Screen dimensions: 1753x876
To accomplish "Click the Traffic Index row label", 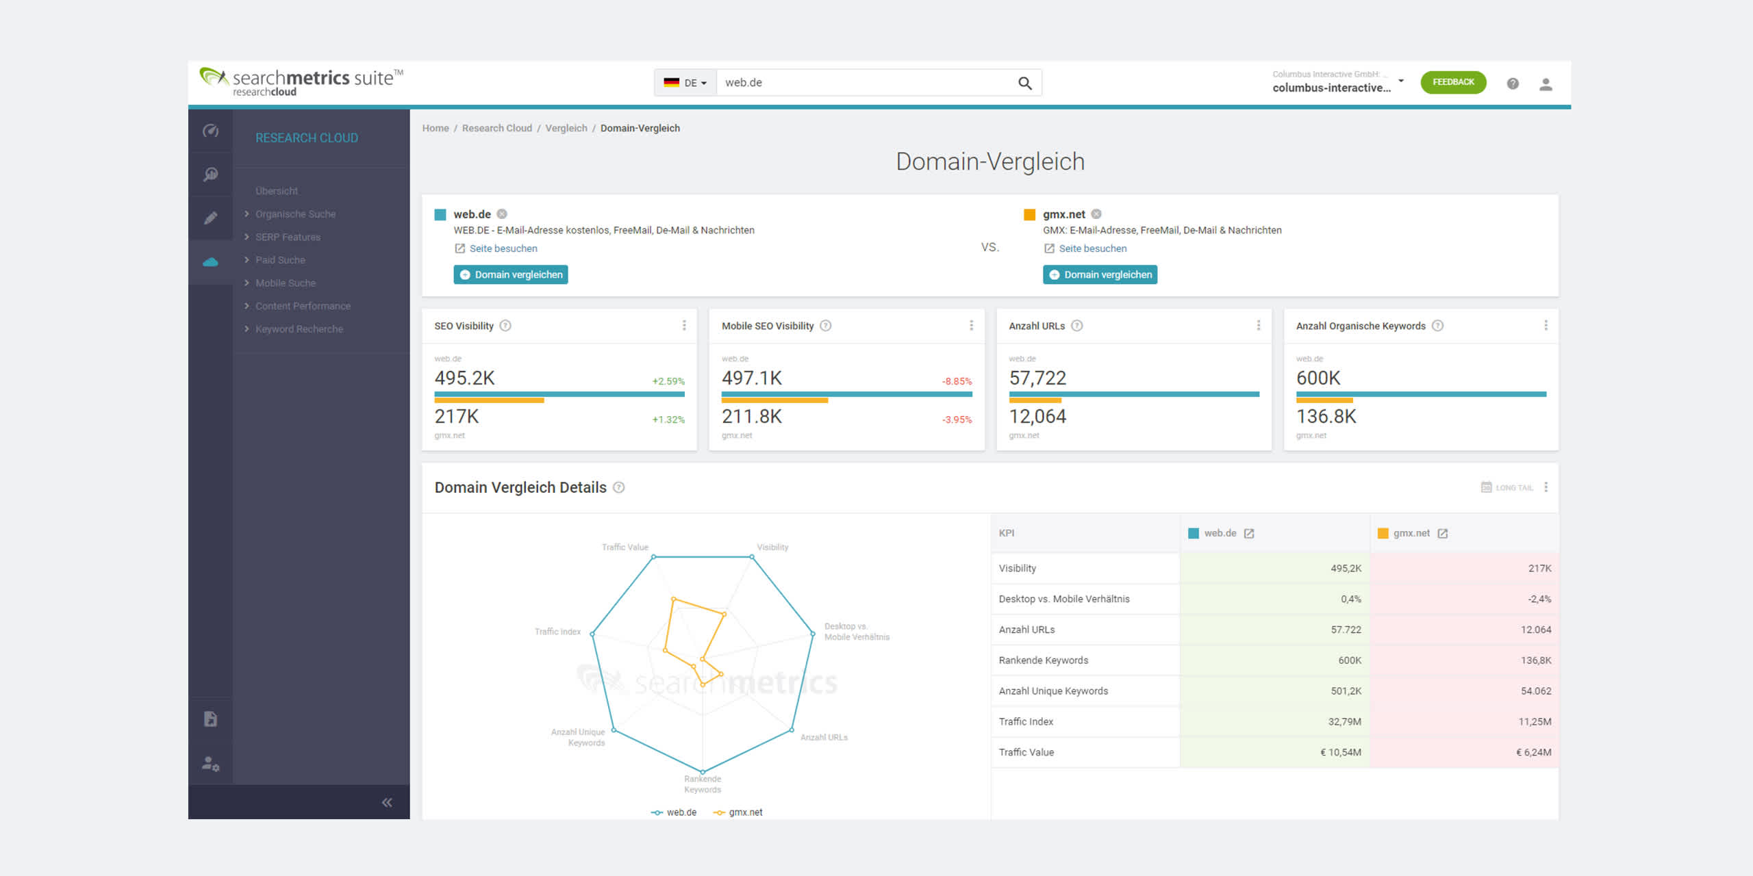I will click(1026, 721).
